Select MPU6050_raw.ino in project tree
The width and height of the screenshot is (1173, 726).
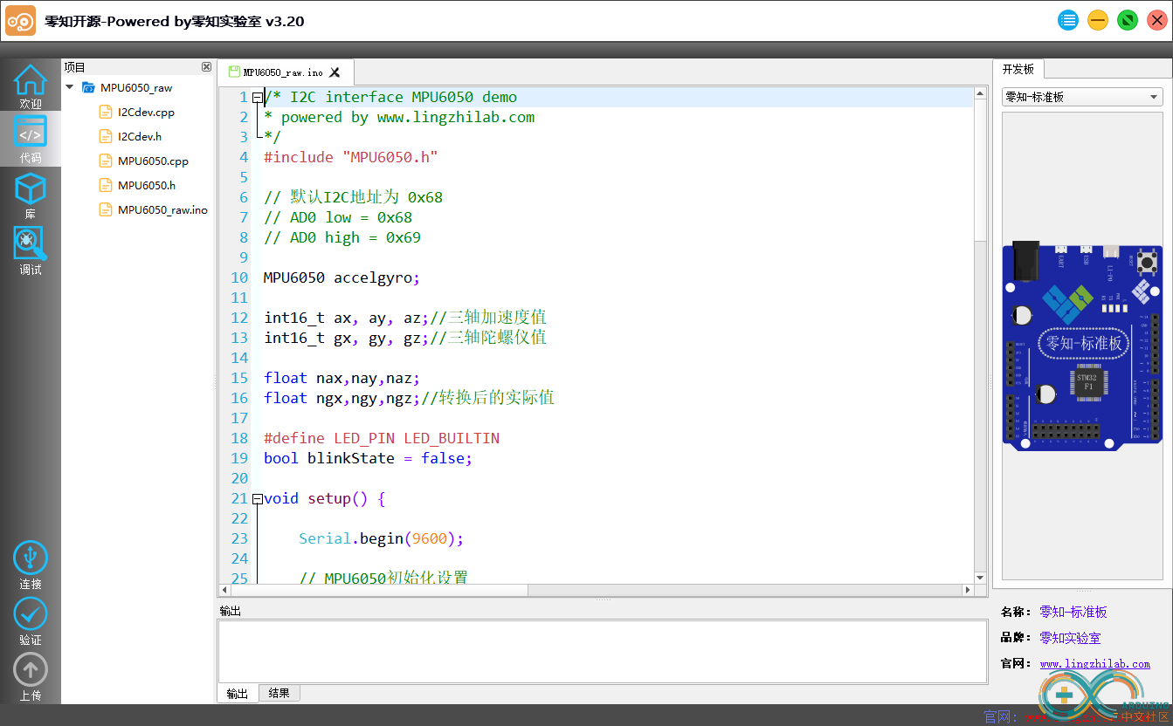tap(162, 209)
